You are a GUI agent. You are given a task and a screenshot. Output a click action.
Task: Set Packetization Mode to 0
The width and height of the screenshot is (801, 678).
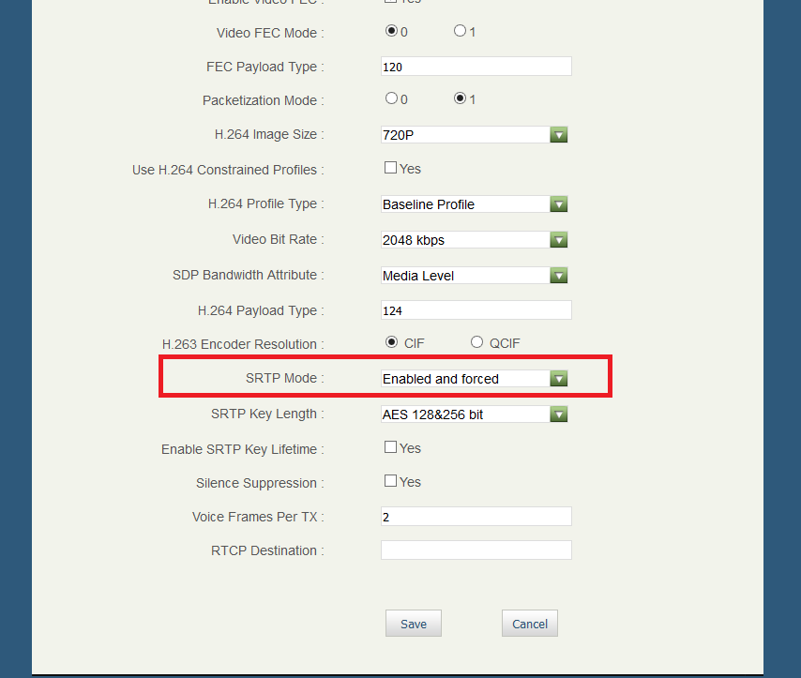[391, 98]
